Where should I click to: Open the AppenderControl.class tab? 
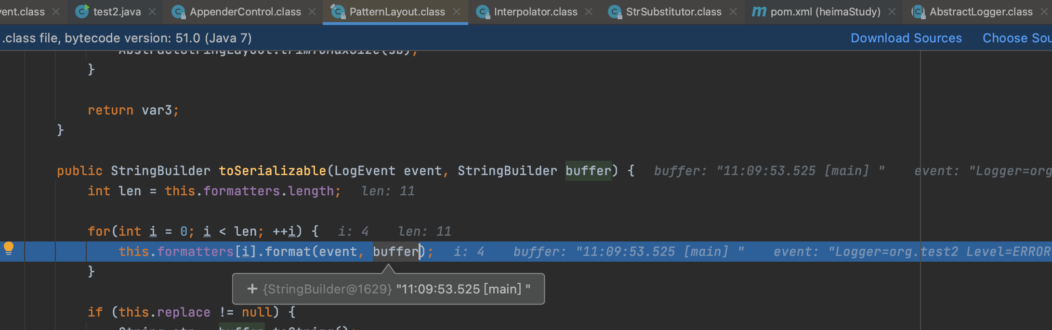coord(245,12)
